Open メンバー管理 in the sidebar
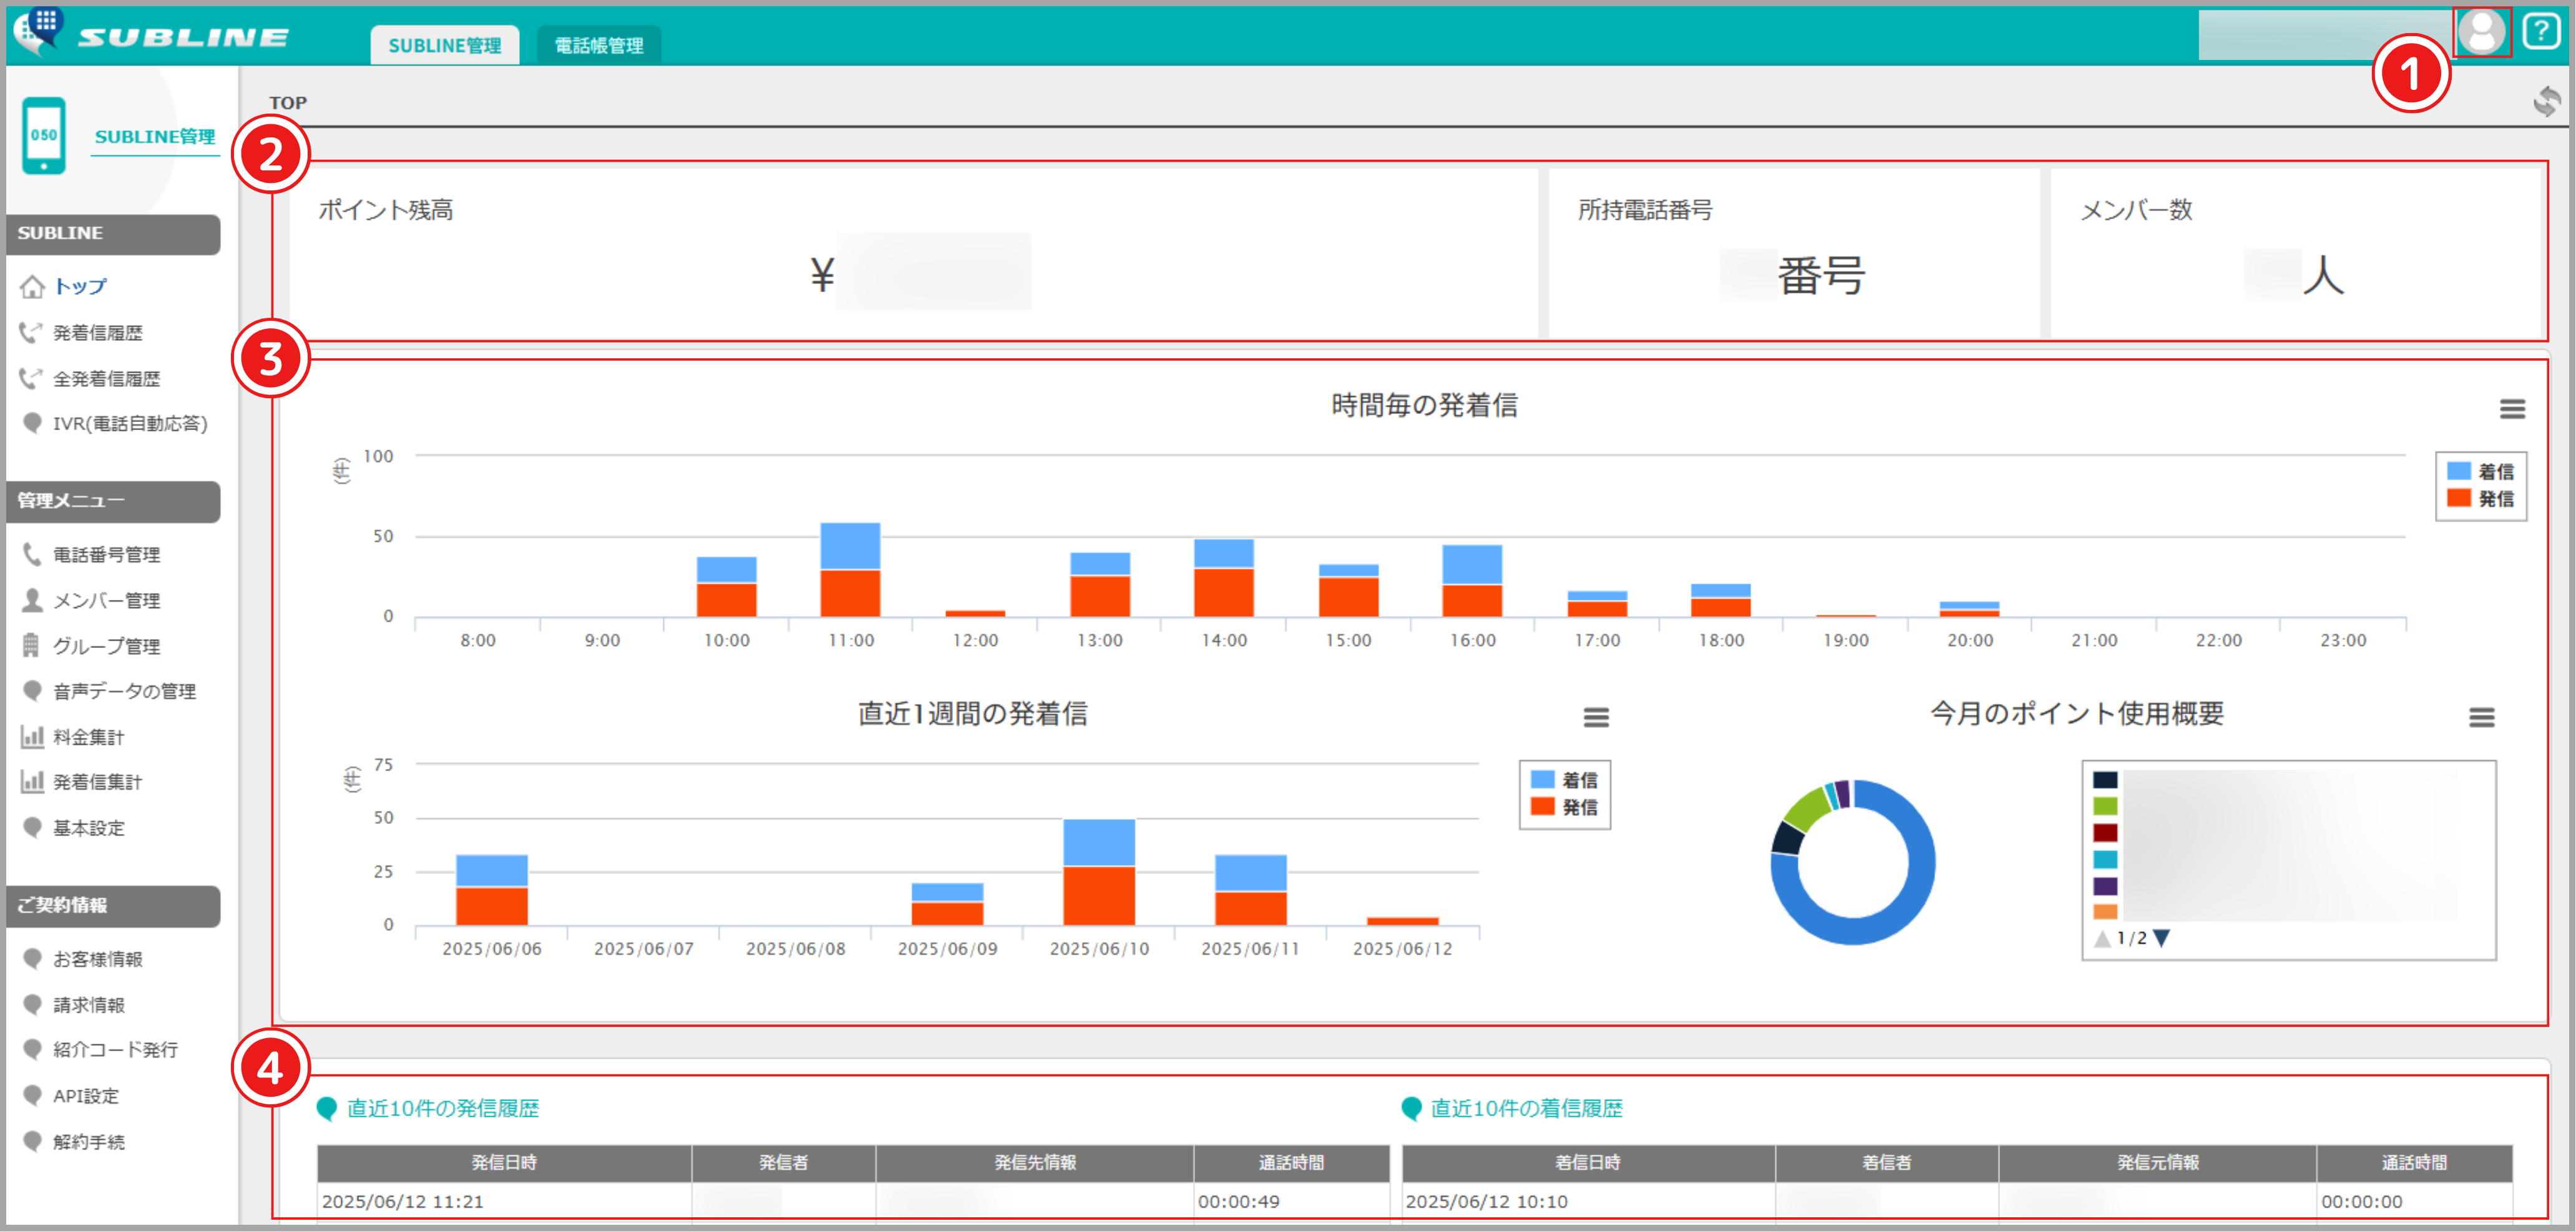Image resolution: width=2576 pixels, height=1231 pixels. pos(106,600)
